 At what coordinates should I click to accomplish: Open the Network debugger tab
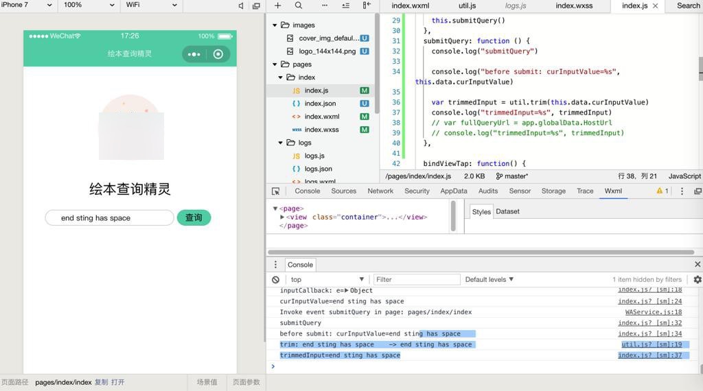[x=380, y=191]
